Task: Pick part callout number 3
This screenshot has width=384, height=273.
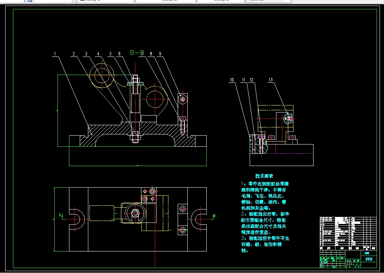Action: [86, 54]
